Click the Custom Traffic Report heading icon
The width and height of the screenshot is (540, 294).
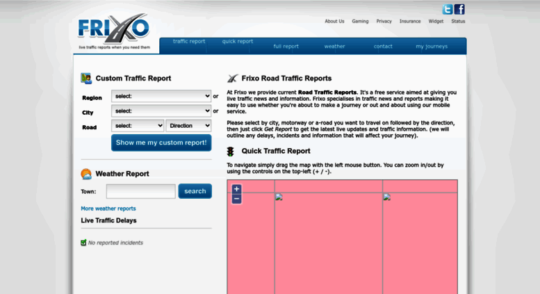(86, 78)
